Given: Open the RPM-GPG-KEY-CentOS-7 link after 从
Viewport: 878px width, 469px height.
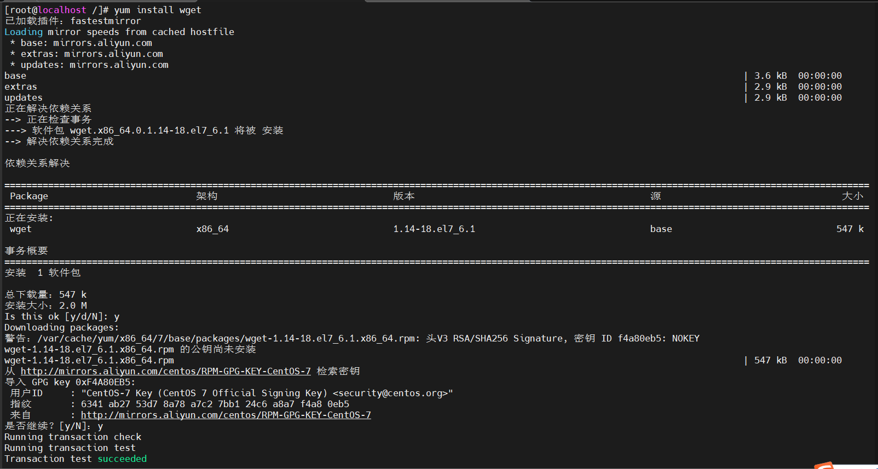Looking at the screenshot, I should pos(165,371).
